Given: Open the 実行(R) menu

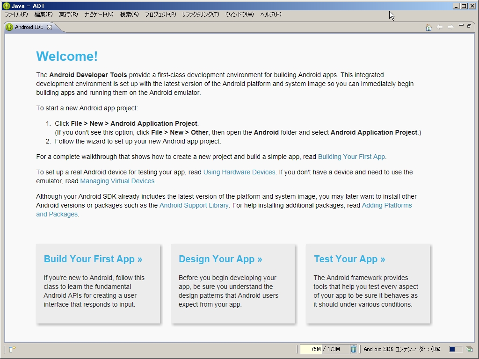Looking at the screenshot, I should coord(68,14).
